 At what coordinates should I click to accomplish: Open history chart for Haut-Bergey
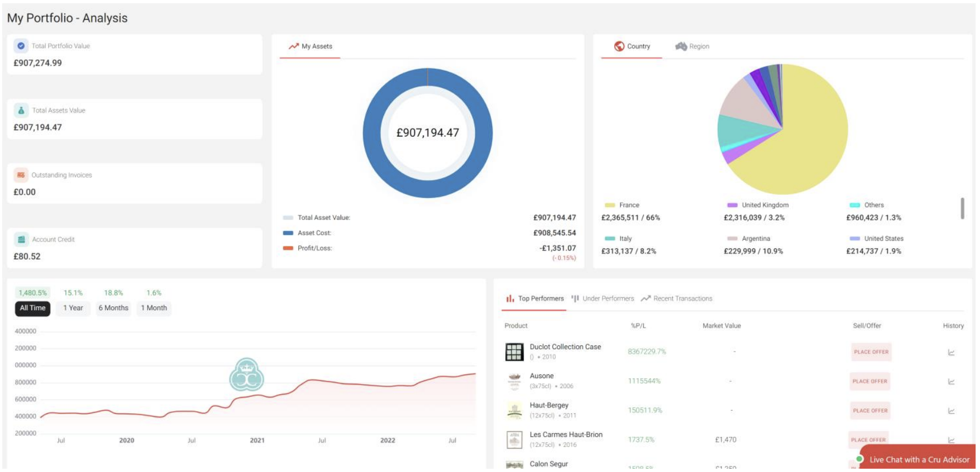(x=951, y=411)
